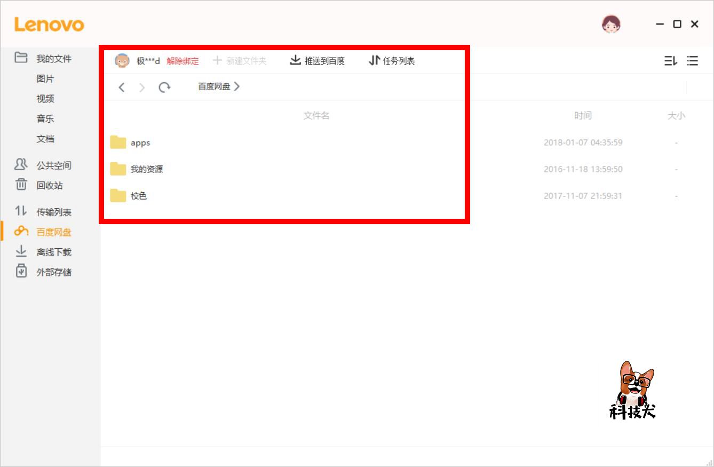This screenshot has width=714, height=467.
Task: Go forward with the right arrow
Action: click(x=142, y=87)
